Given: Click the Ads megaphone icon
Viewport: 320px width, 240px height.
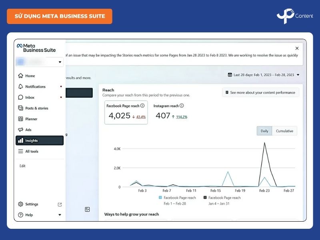Looking at the screenshot, I should pos(21,130).
